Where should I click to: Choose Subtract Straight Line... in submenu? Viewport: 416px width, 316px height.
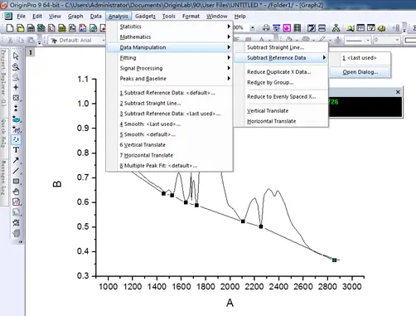pos(281,47)
